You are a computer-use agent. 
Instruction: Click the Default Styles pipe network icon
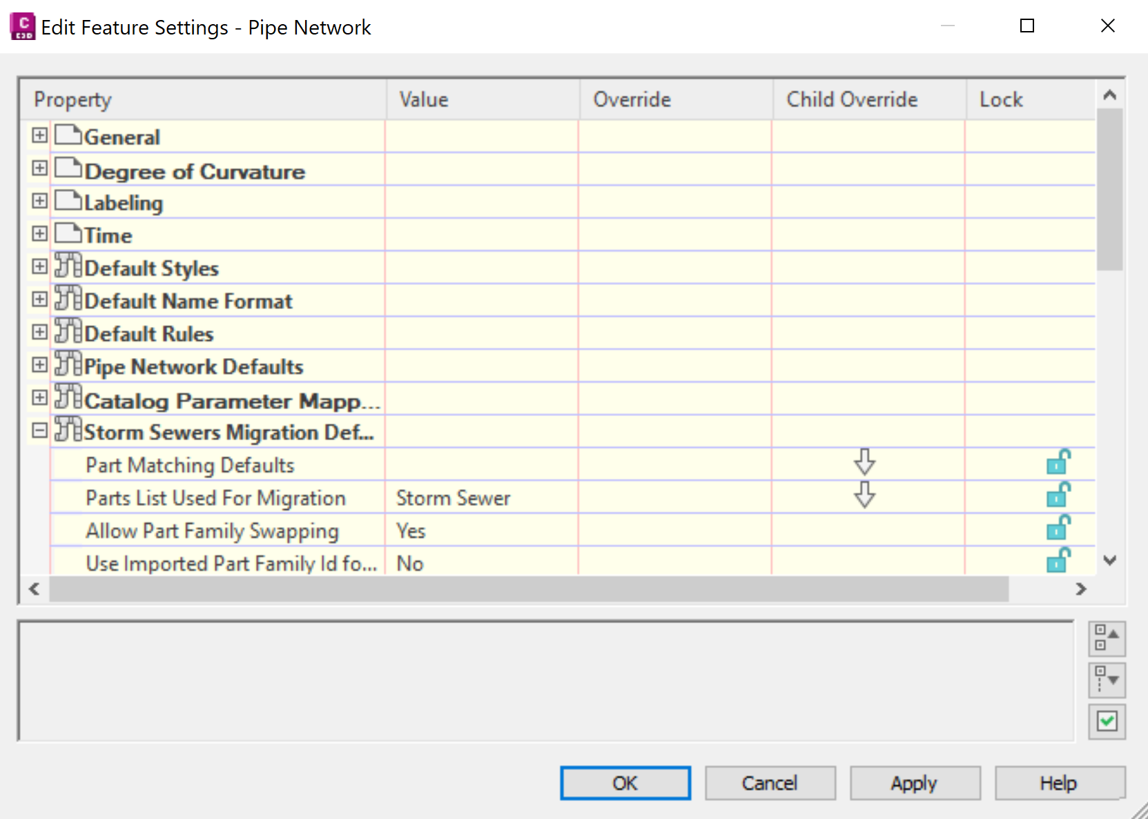click(68, 266)
